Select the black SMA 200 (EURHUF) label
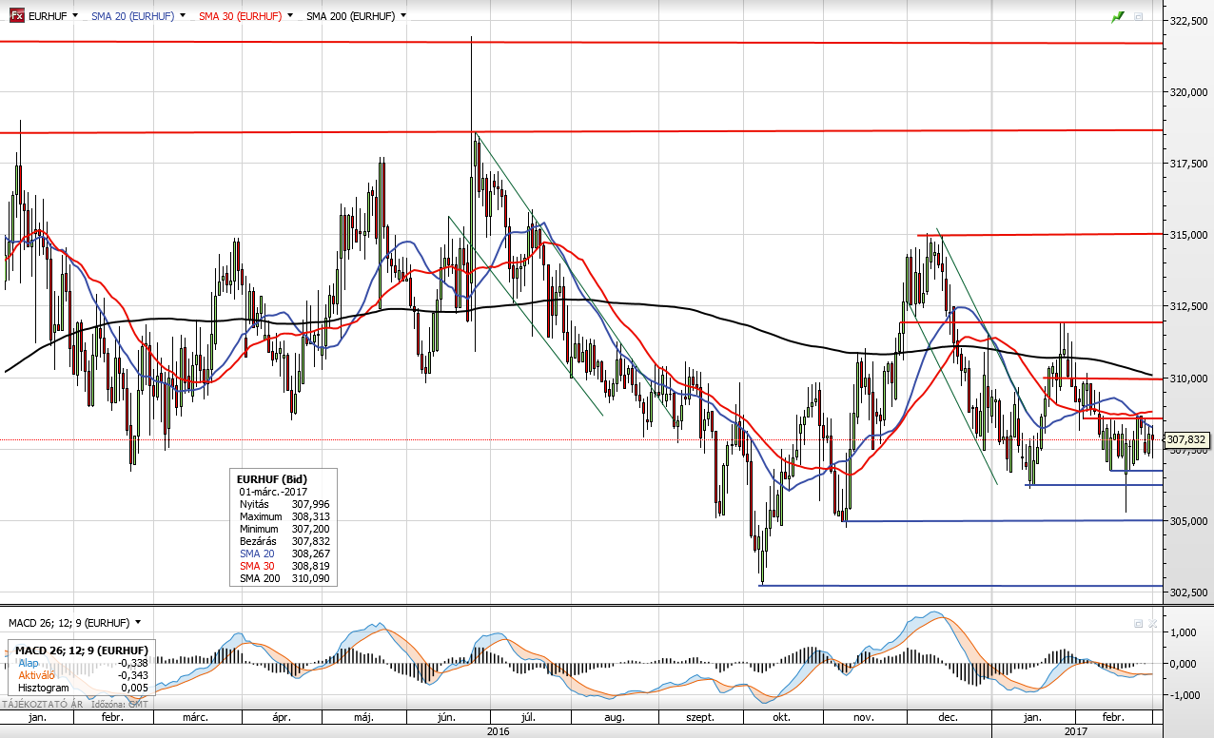The image size is (1214, 738). [350, 16]
